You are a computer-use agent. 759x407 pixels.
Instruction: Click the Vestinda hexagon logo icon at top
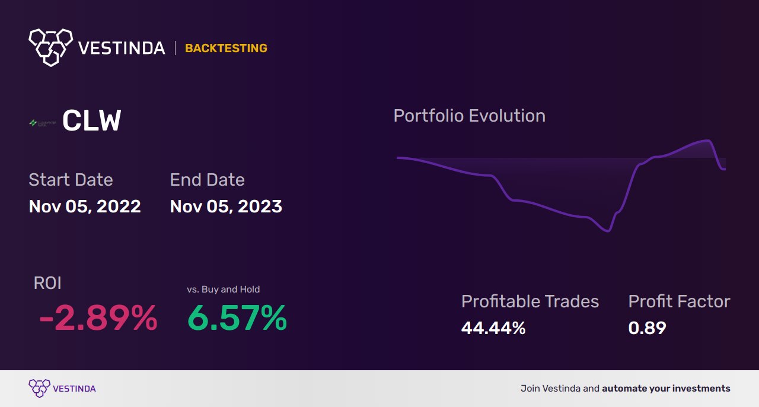click(x=50, y=46)
